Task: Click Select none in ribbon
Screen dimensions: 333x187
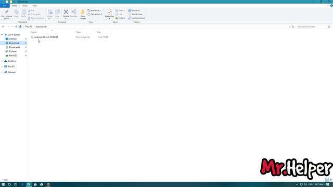Action: click(x=135, y=14)
